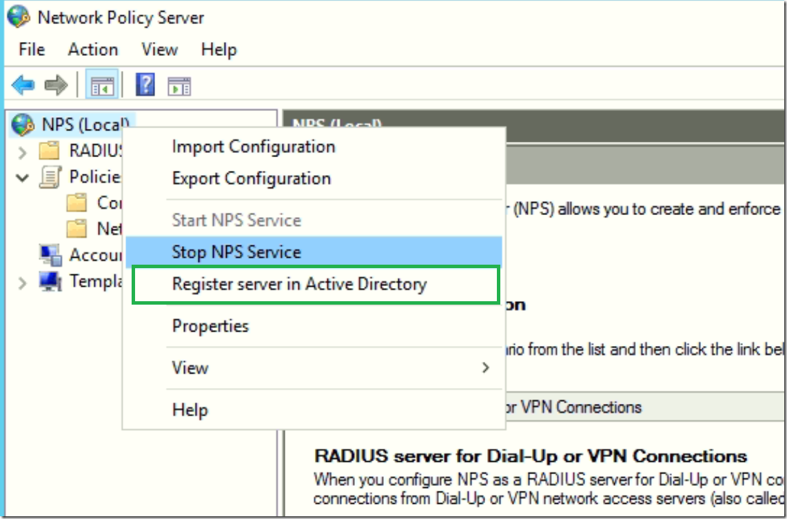Choose Import Configuration from context menu
The width and height of the screenshot is (787, 519).
click(x=314, y=147)
